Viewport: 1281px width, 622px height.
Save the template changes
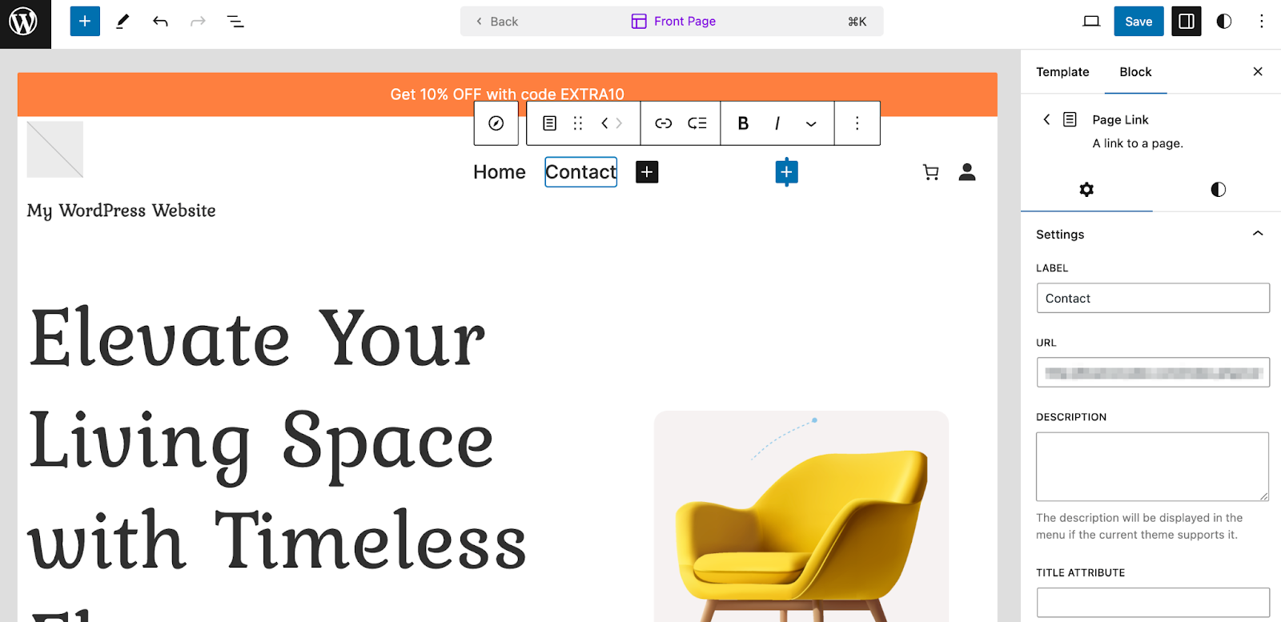(1138, 22)
